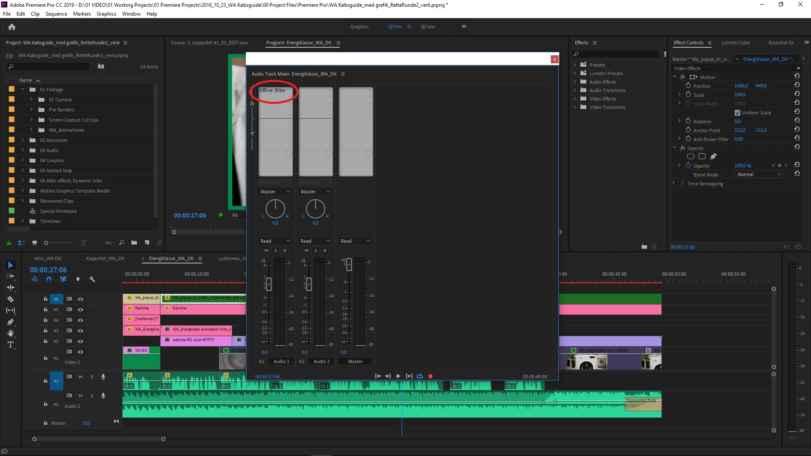This screenshot has width=811, height=456.
Task: Switch to the Lumetri Color tab
Action: click(x=735, y=43)
